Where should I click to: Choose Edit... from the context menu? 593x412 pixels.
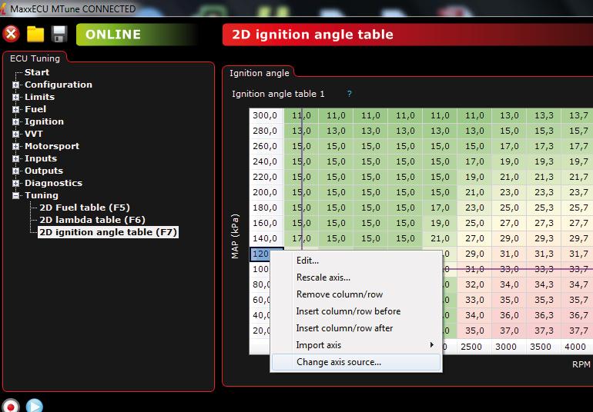click(357, 261)
